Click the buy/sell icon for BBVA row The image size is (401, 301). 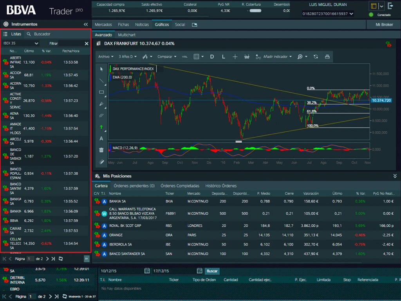(5, 220)
